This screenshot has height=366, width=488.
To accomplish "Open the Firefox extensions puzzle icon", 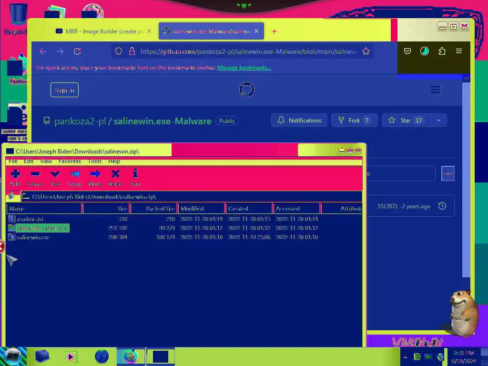I will click(442, 51).
